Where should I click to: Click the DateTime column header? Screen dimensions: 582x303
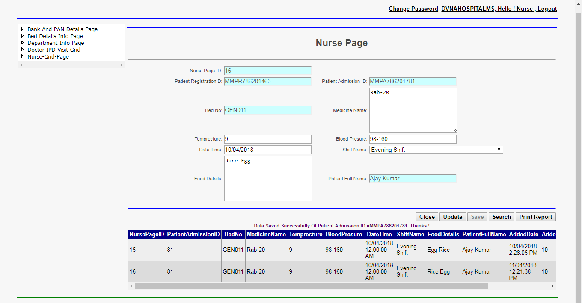click(x=380, y=235)
